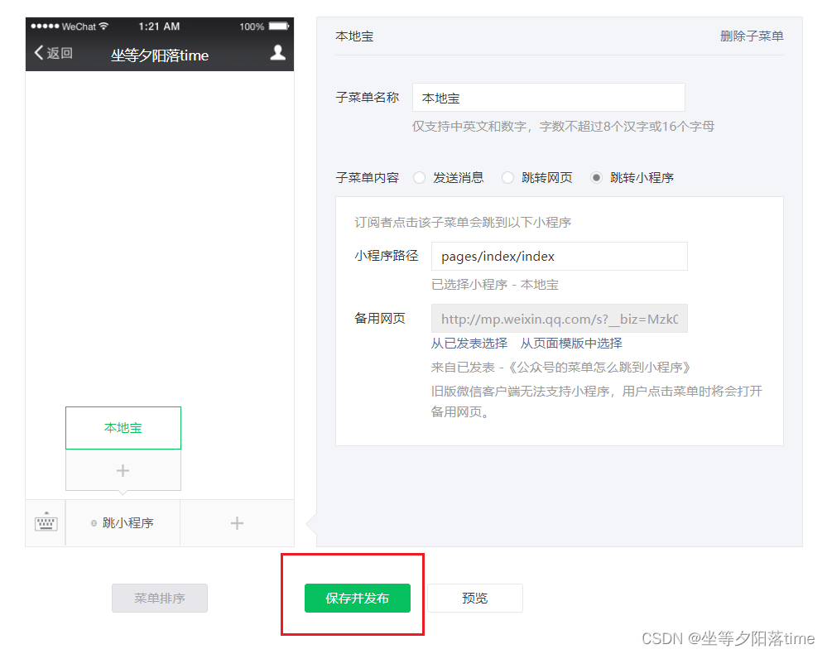Select the 本地宝 submenu item in preview
This screenshot has height=654, width=827.
point(123,428)
